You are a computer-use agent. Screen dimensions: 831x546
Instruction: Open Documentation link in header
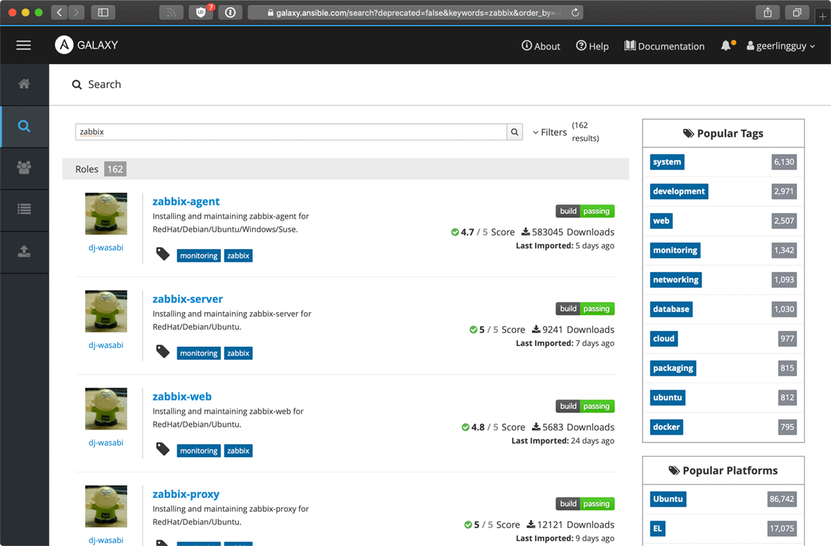(x=664, y=46)
